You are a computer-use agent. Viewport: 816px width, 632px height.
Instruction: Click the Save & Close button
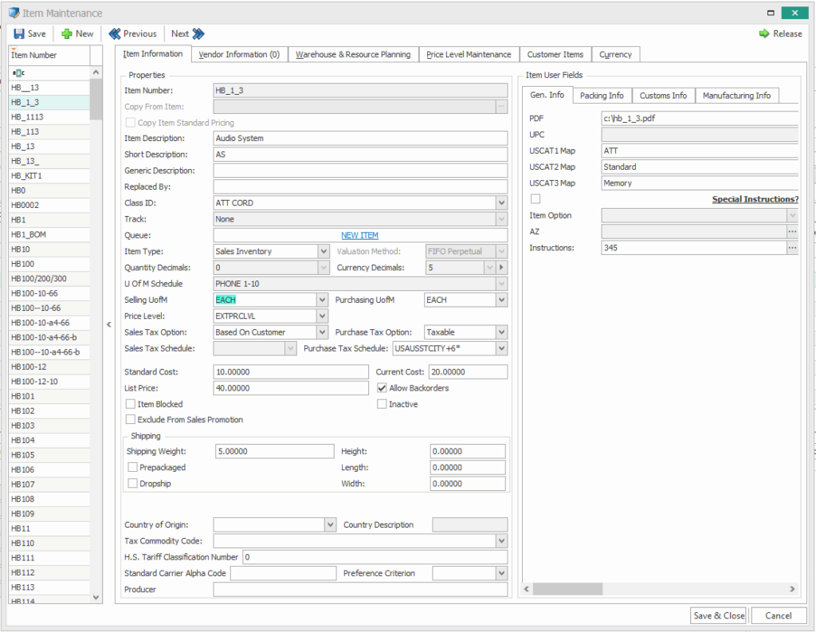click(719, 615)
